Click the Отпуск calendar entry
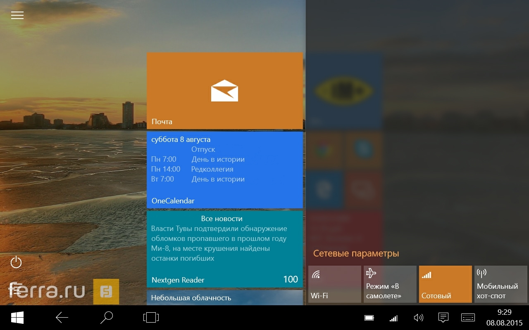Image resolution: width=529 pixels, height=330 pixels. 203,149
